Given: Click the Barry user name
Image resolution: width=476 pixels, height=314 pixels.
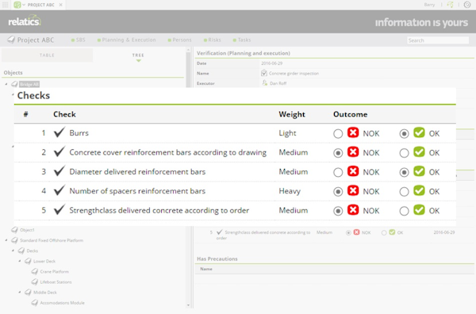Looking at the screenshot, I should tap(429, 5).
